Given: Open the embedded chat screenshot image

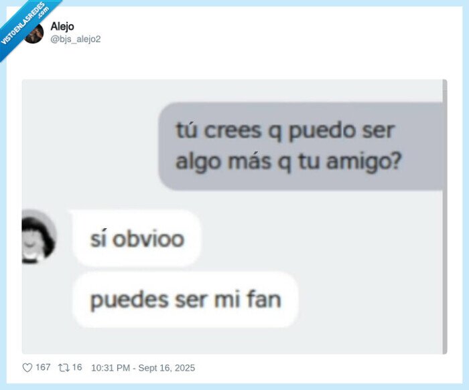Looking at the screenshot, I should [x=234, y=217].
